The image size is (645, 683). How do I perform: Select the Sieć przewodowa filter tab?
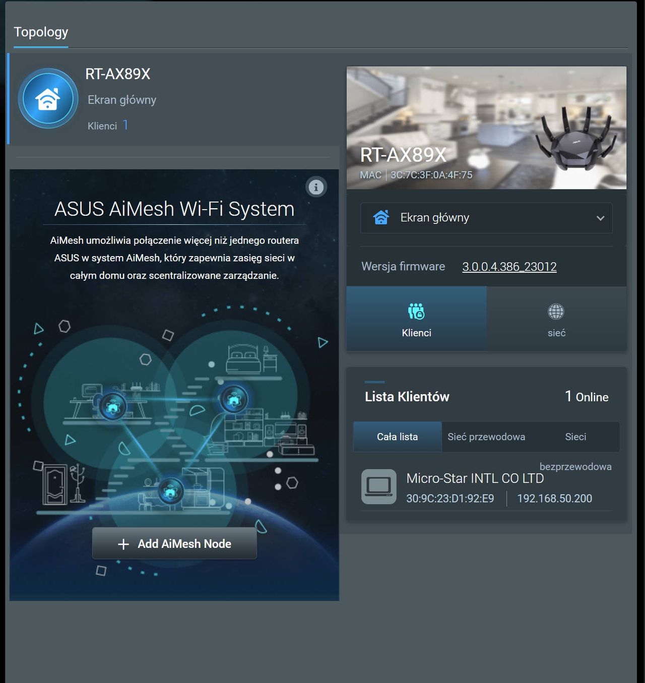click(x=486, y=437)
